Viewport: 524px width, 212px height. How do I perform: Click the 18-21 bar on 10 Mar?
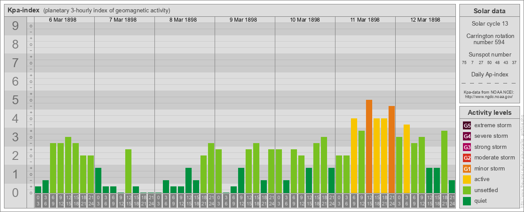tap(324, 165)
